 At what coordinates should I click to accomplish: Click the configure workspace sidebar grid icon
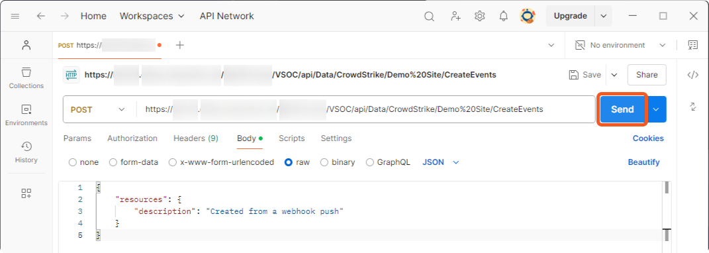[x=26, y=193]
